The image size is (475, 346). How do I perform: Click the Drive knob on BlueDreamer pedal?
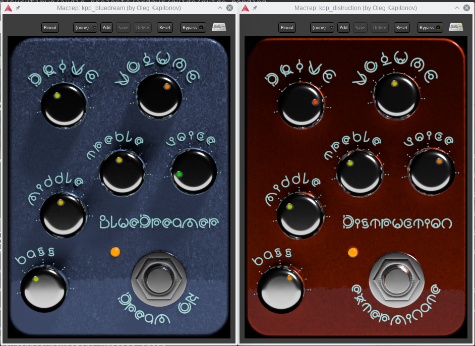tap(64, 105)
